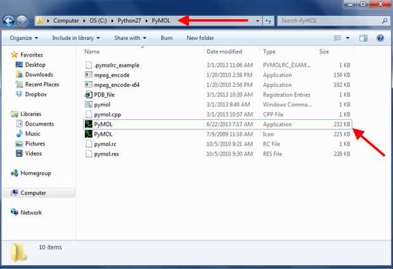Sort by the Name column header

point(92,51)
